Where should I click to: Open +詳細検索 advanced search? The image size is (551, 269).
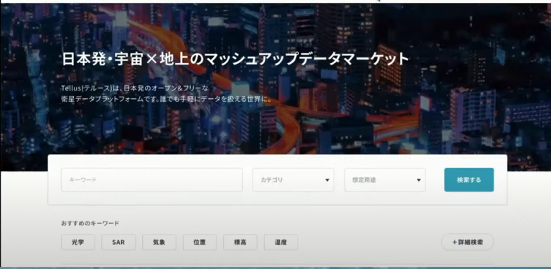coord(468,242)
